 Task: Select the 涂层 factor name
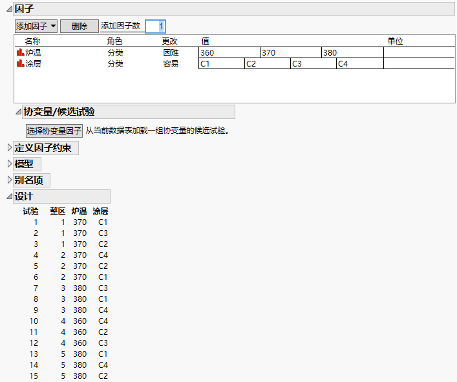click(x=33, y=63)
